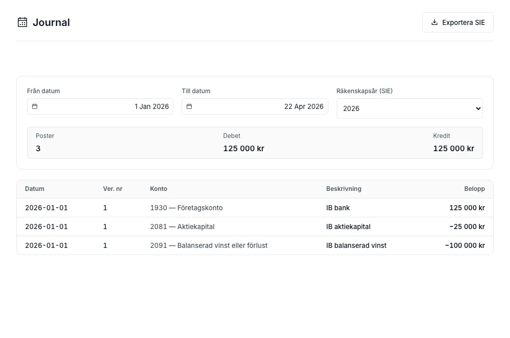Export journal with Exportera SIE button
The width and height of the screenshot is (510, 338).
[x=457, y=22]
